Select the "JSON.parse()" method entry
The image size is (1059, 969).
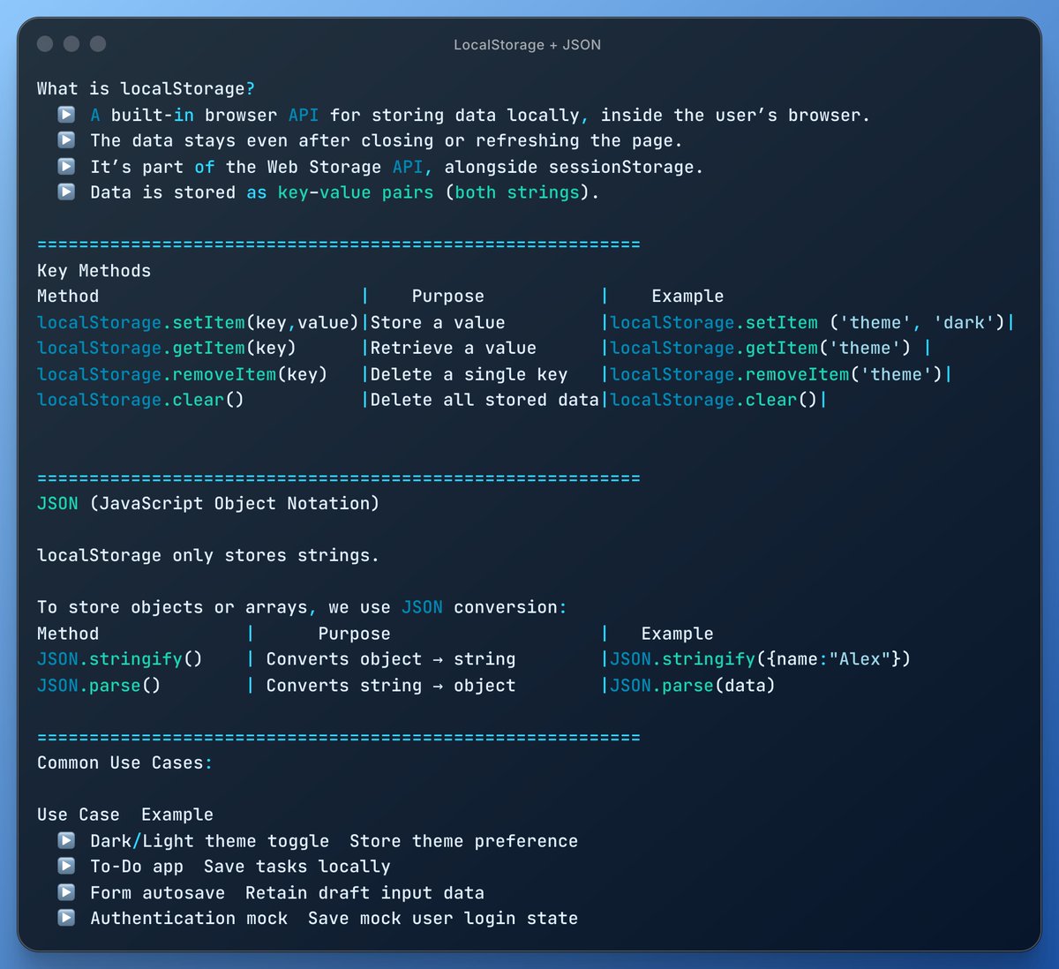click(100, 684)
